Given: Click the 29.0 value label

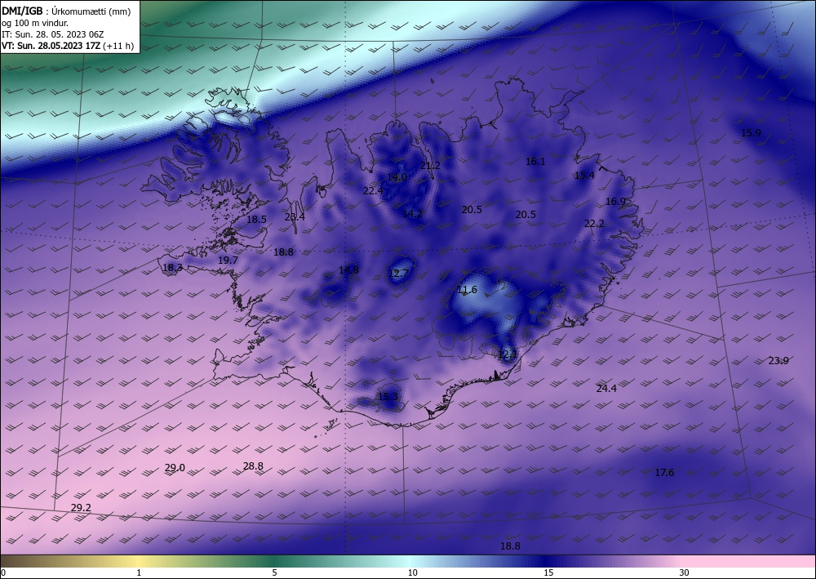Looking at the screenshot, I should (x=175, y=468).
